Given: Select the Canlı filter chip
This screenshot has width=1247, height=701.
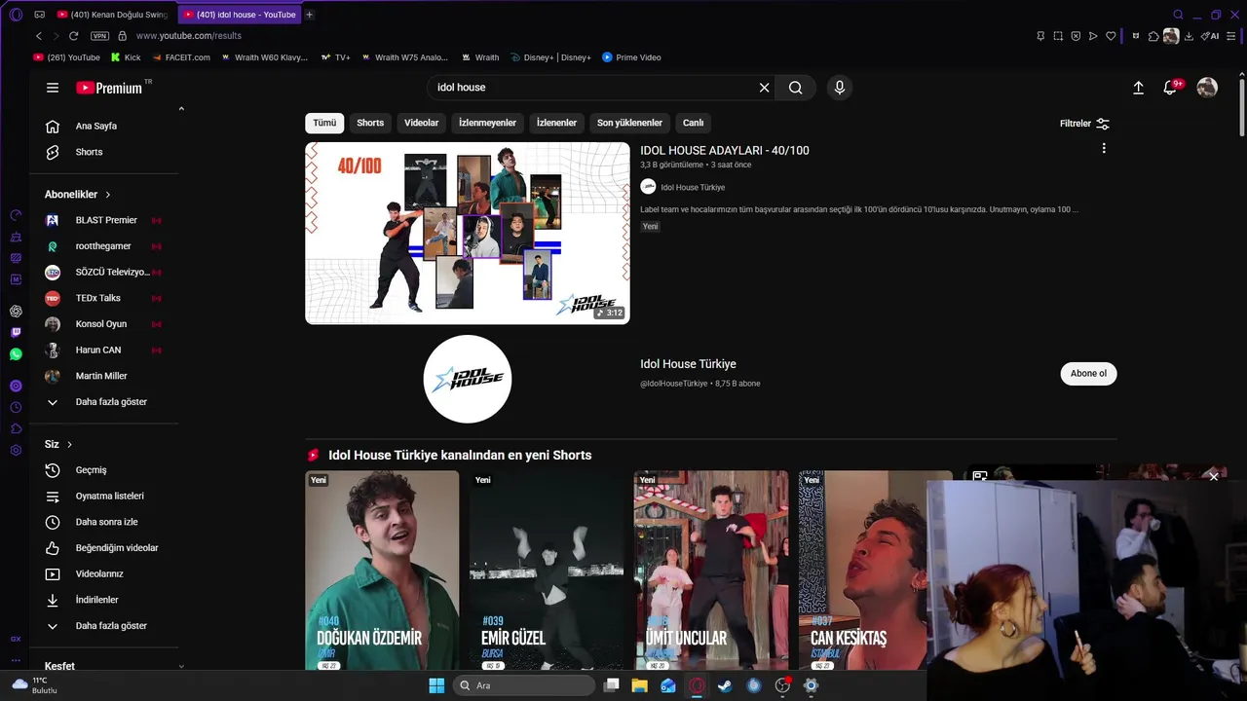Looking at the screenshot, I should (693, 123).
